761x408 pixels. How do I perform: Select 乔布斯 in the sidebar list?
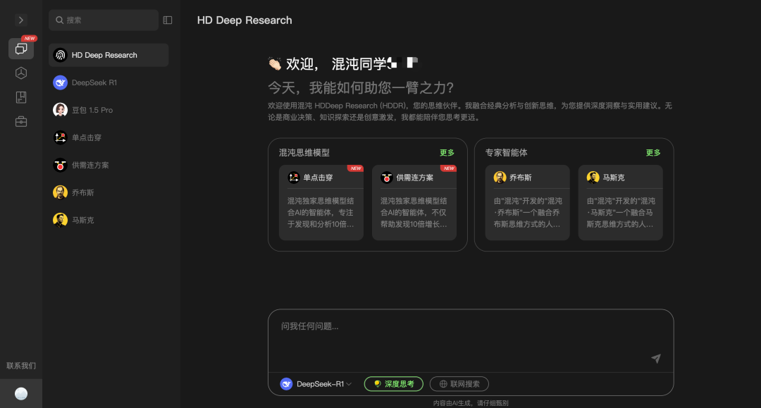point(109,192)
